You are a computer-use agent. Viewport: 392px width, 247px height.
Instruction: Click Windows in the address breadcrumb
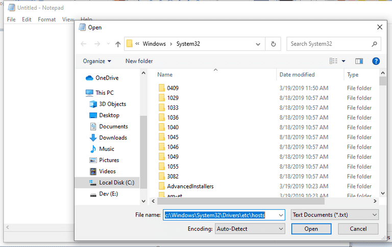coord(154,44)
